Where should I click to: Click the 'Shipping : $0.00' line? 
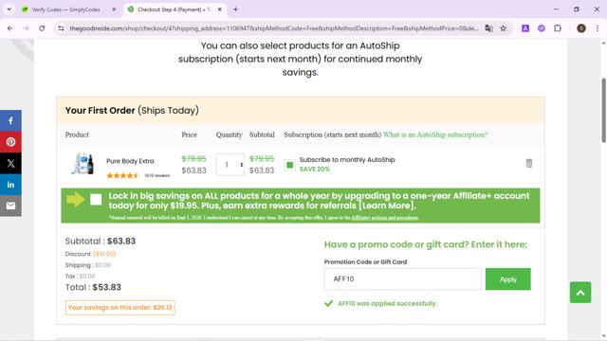click(x=88, y=265)
